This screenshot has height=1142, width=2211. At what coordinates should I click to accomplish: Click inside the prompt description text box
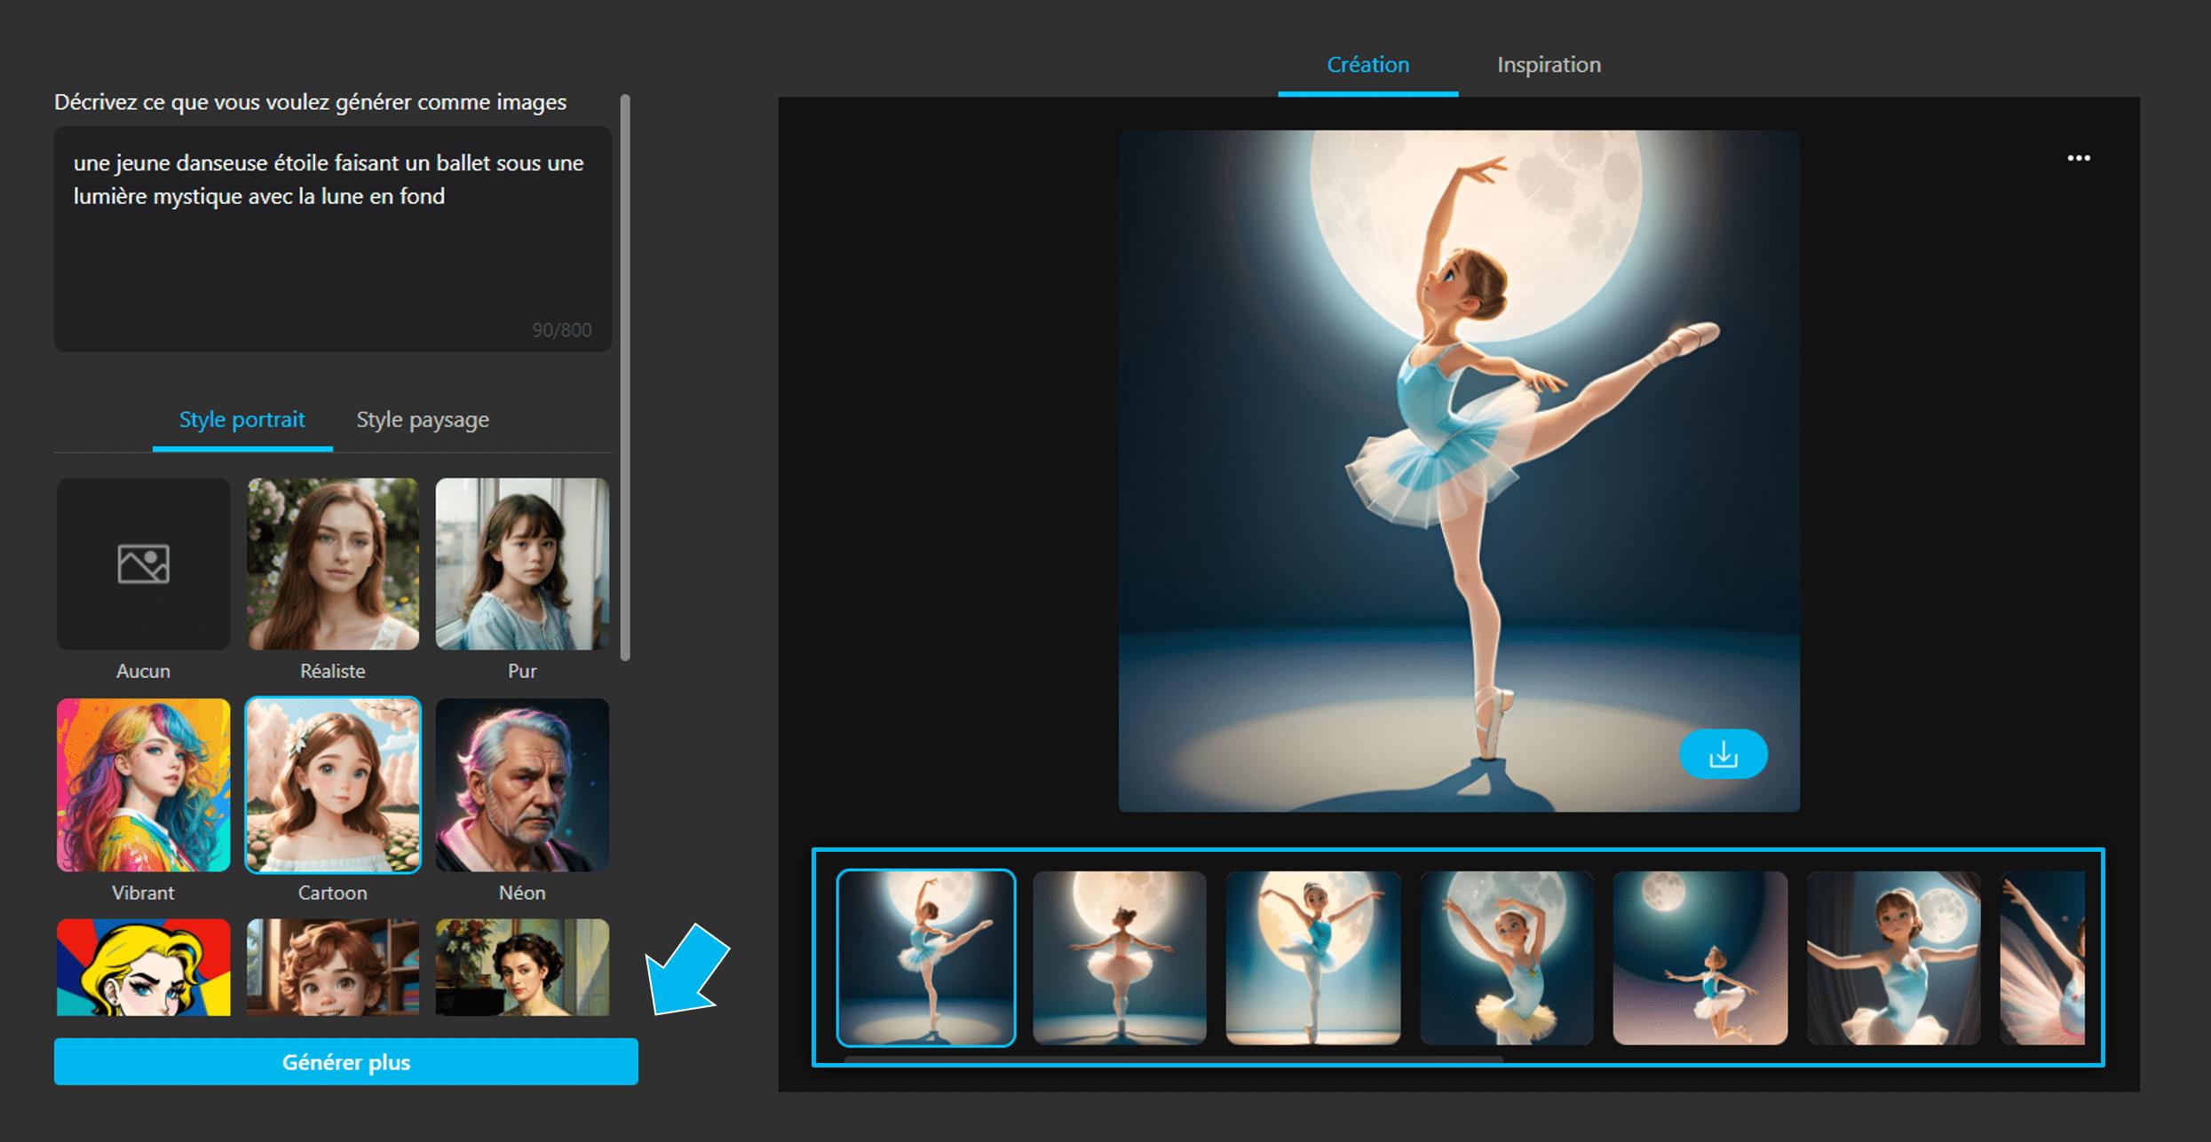tap(332, 257)
